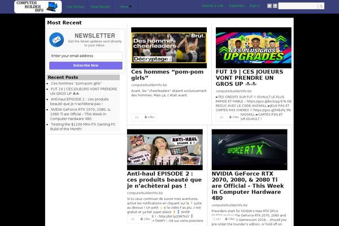Open headline FUT 19 | CES JOUEURS VONT PRENDRE
Image resolution: width=339 pixels, height=226 pixels.
[x=249, y=77]
